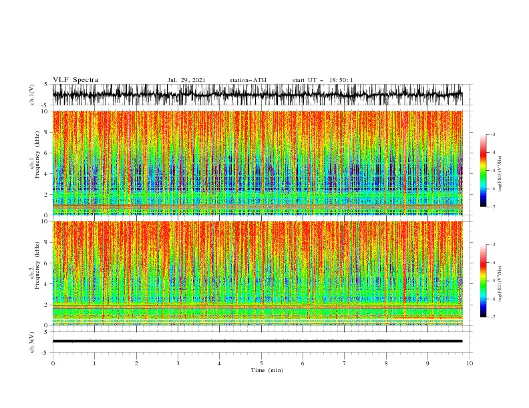This screenshot has height=408, width=529.
Task: Click the time axis tick label "3"
Action: tap(178, 363)
